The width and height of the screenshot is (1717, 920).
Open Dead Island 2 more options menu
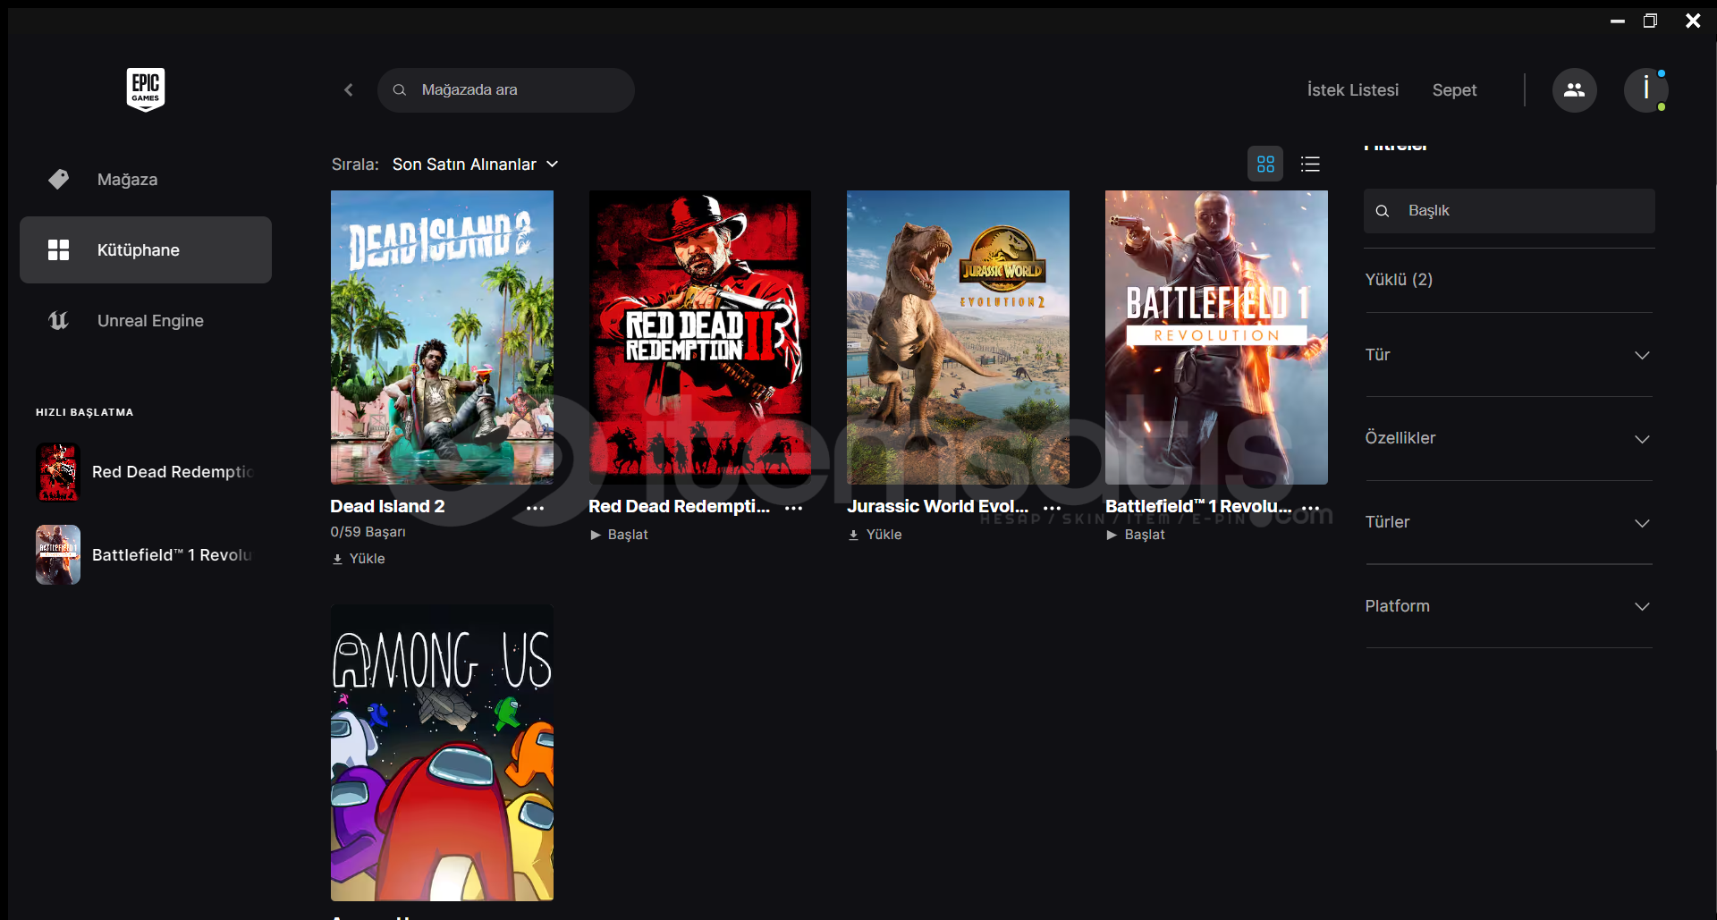coord(536,508)
